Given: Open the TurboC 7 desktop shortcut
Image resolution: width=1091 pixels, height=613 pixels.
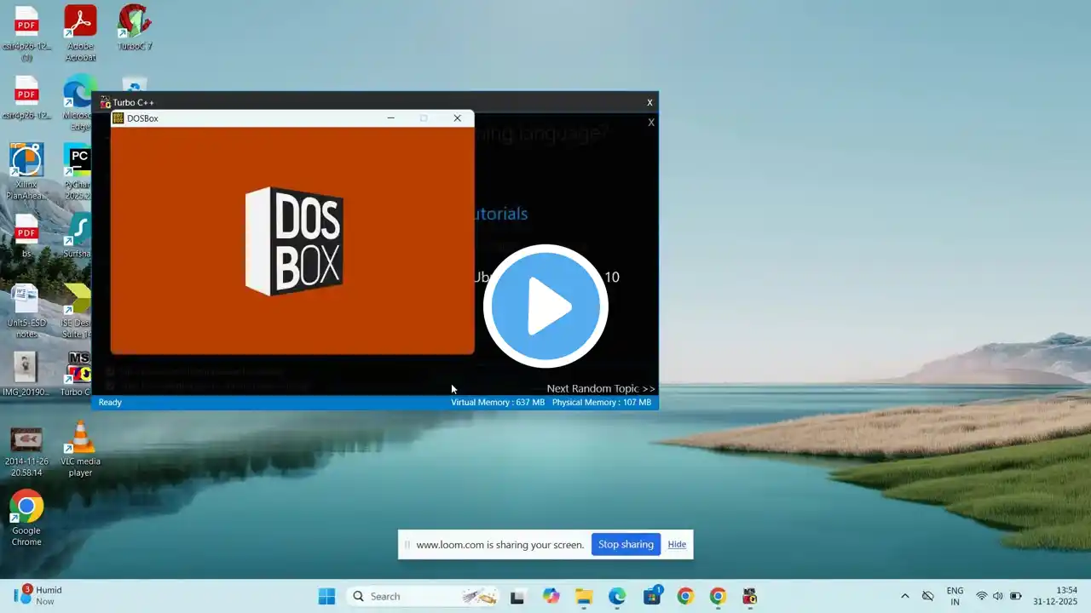Looking at the screenshot, I should tap(135, 28).
